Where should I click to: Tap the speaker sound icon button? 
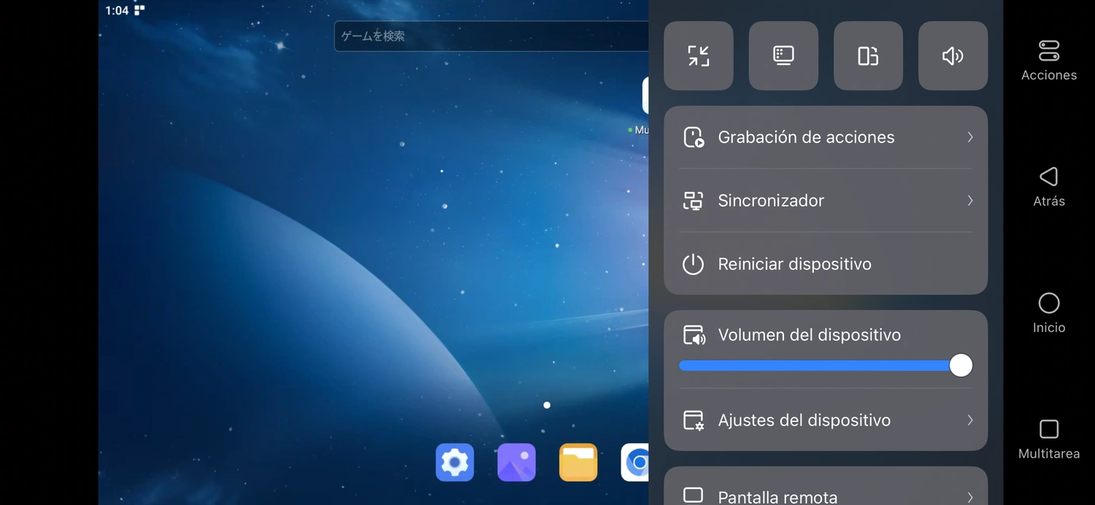coord(953,55)
